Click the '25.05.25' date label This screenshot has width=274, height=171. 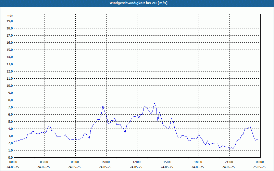[x=259, y=167]
